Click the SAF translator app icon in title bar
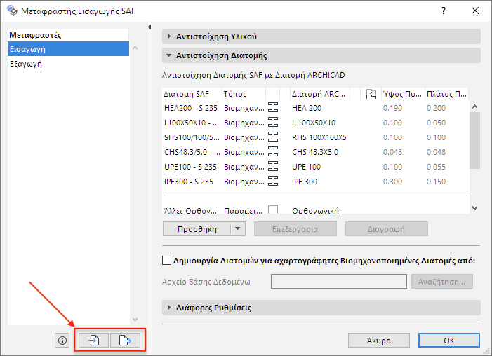 pos(12,11)
